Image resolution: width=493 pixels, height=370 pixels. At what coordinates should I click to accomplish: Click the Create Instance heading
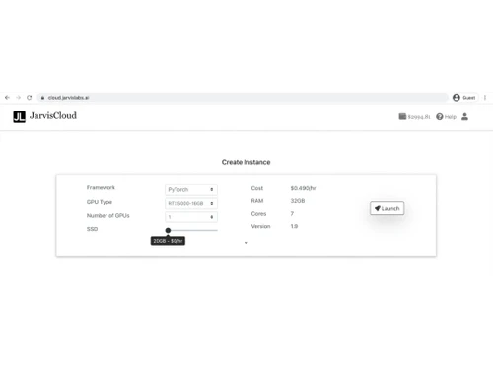[246, 162]
